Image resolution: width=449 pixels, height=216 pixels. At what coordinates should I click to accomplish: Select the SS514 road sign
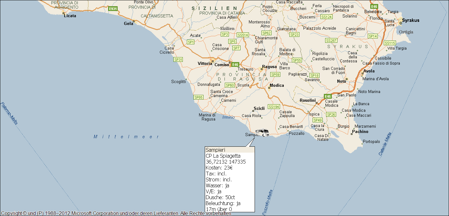coord(243,35)
